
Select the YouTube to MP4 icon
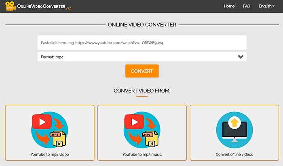[x=50, y=130]
